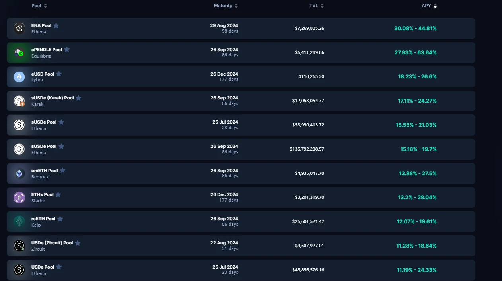The image size is (502, 281).
Task: Click the rsETH Pool Kelp icon
Action: point(19,222)
